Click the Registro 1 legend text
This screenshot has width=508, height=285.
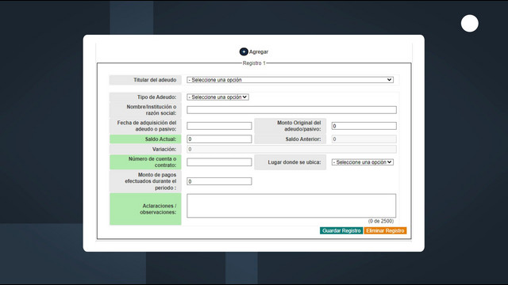pyautogui.click(x=254, y=63)
